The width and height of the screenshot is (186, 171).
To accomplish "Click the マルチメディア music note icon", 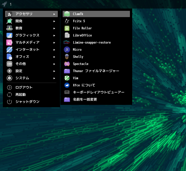I will coord(9,42).
